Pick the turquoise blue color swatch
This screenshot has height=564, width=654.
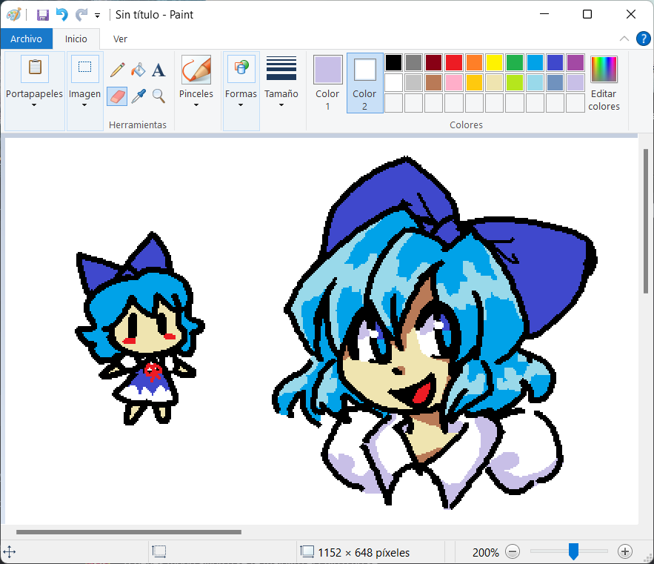[x=535, y=62]
